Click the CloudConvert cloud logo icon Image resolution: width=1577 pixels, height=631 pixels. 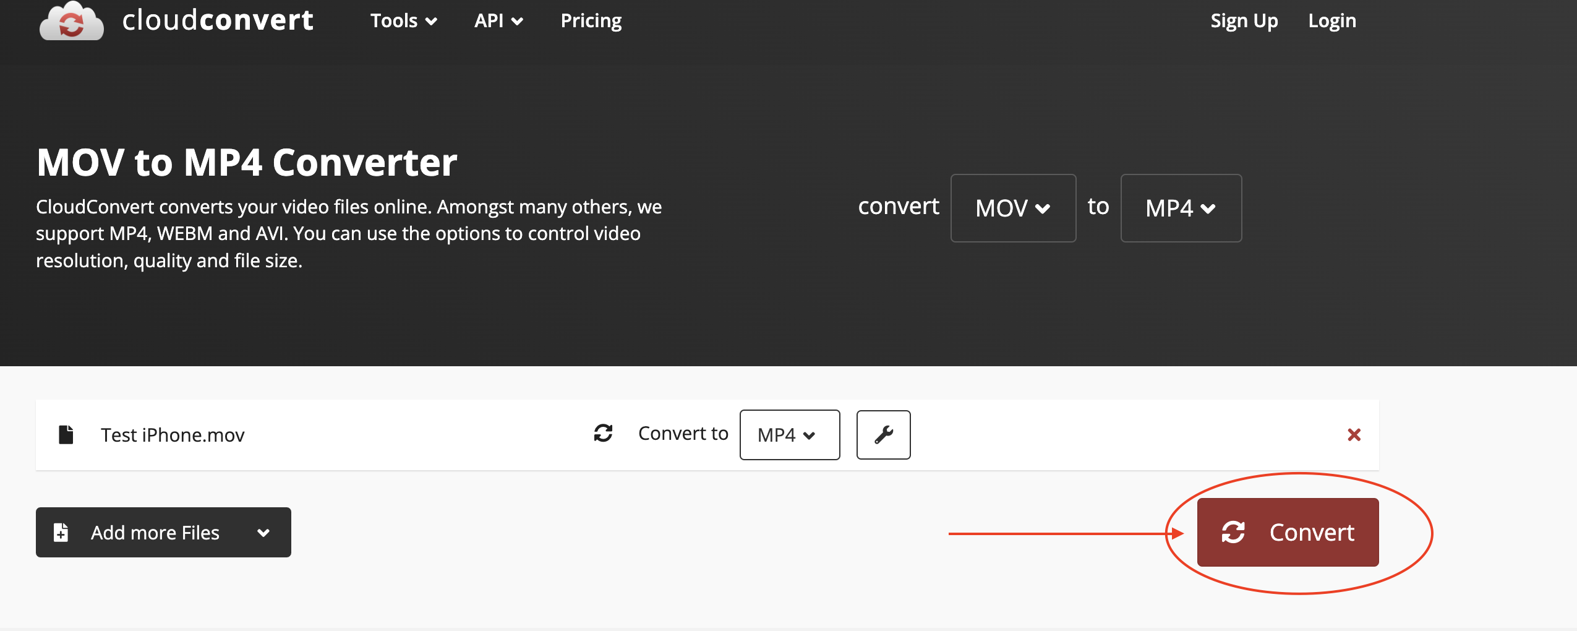(x=72, y=21)
